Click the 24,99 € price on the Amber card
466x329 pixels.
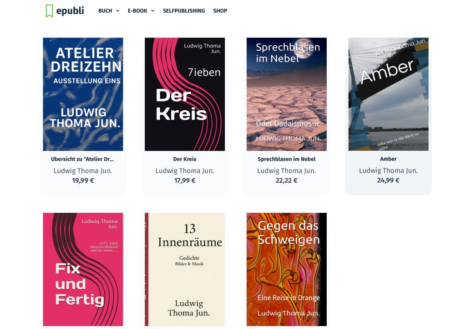[x=388, y=180]
